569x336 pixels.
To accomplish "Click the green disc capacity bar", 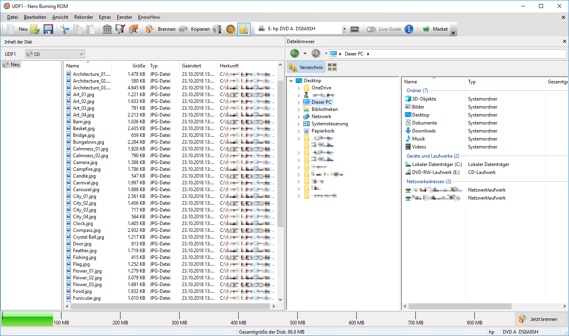I will pos(28,319).
